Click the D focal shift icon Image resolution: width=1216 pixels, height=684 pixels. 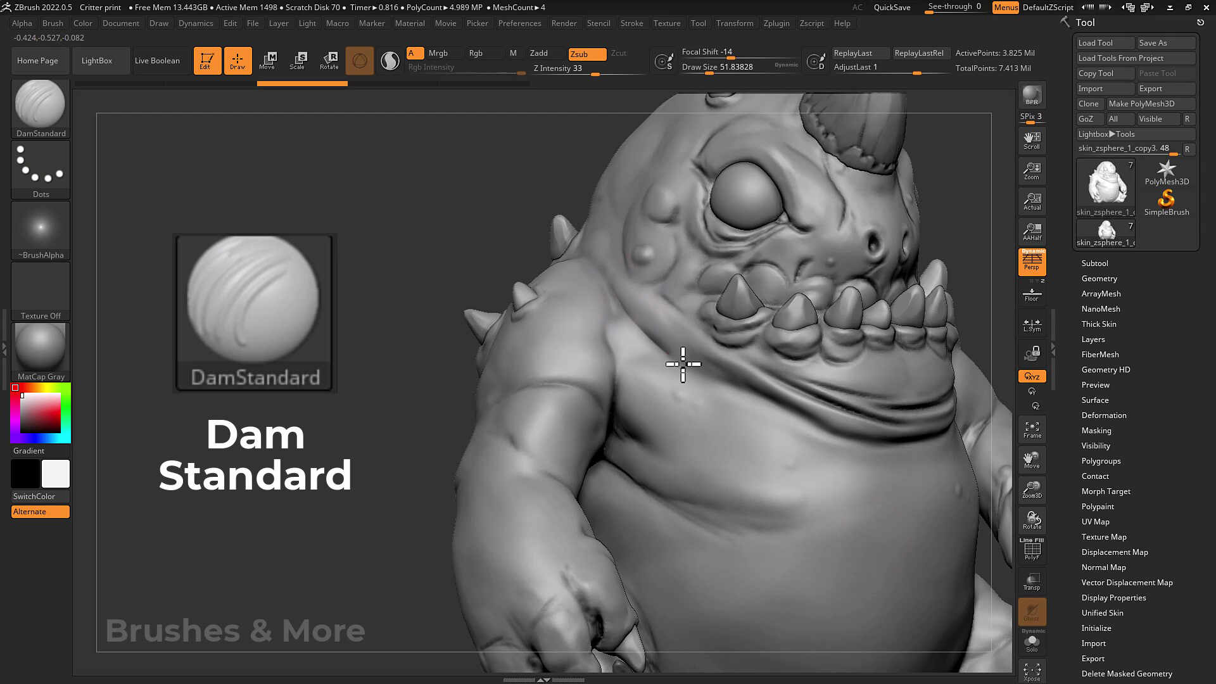tap(815, 61)
